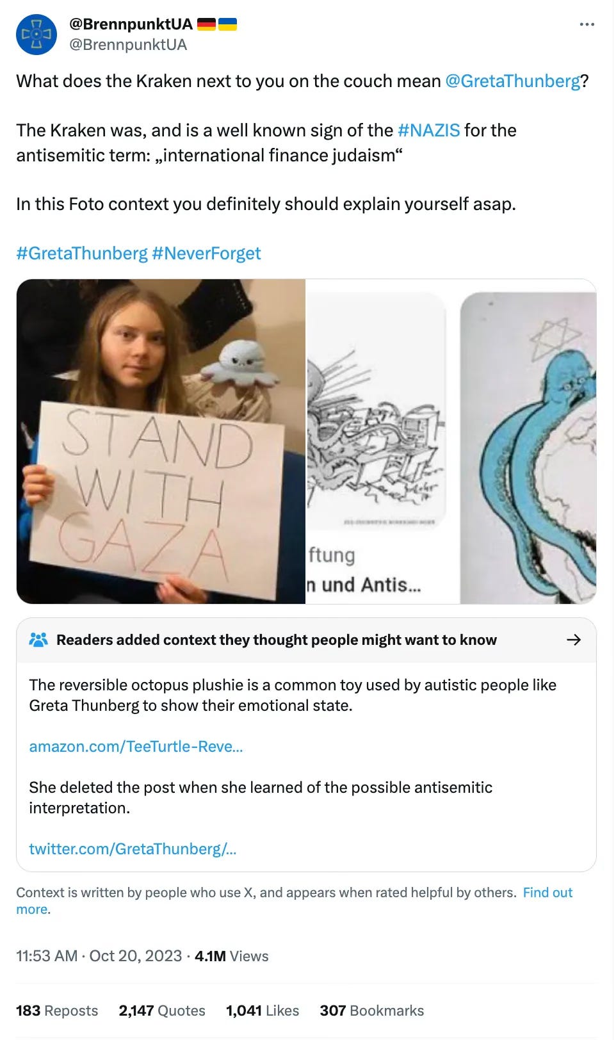
Task: Open the three-dot more options menu
Action: pyautogui.click(x=587, y=24)
